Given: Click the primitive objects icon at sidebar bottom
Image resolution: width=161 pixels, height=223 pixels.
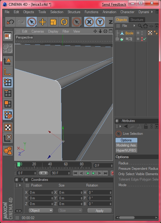Looking at the screenshot, I should (x=8, y=151).
